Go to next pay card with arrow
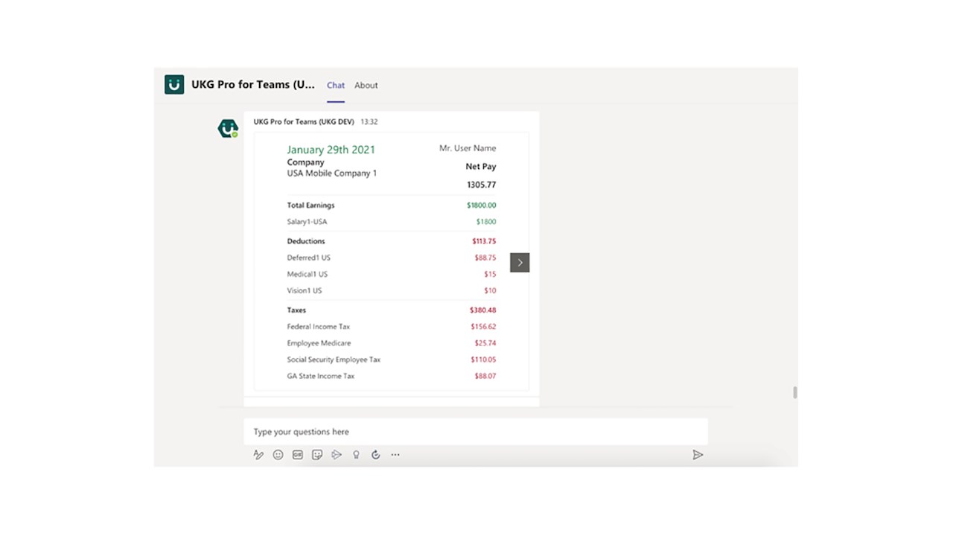Screen dimensions: 953x536 click(520, 262)
